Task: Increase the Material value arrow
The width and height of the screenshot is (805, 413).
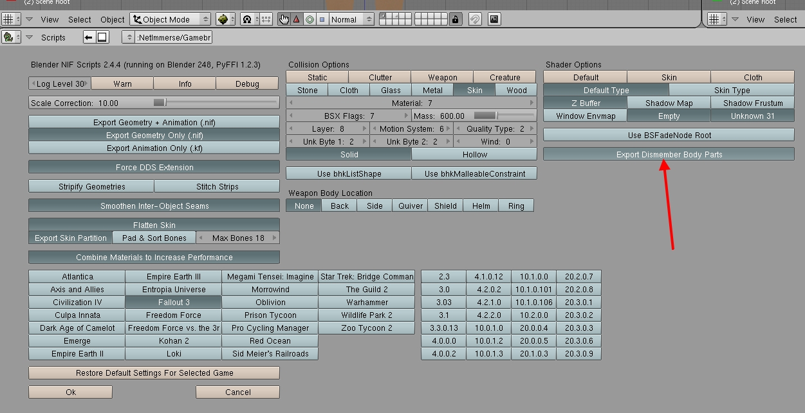Action: pos(532,103)
